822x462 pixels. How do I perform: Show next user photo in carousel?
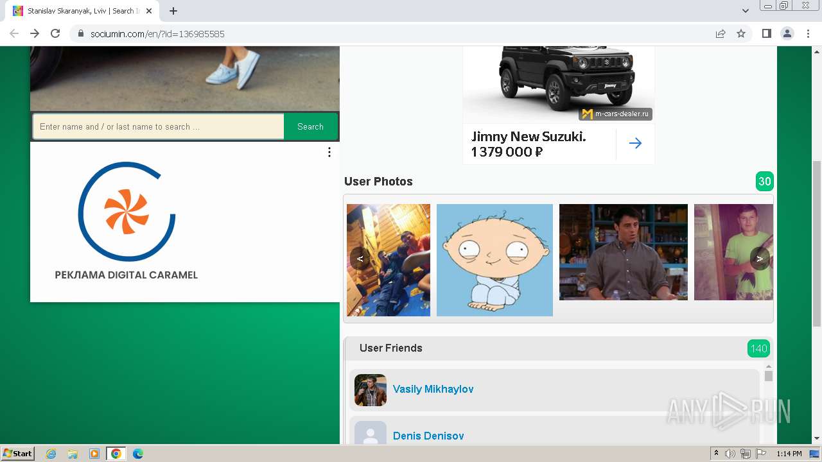tap(760, 259)
